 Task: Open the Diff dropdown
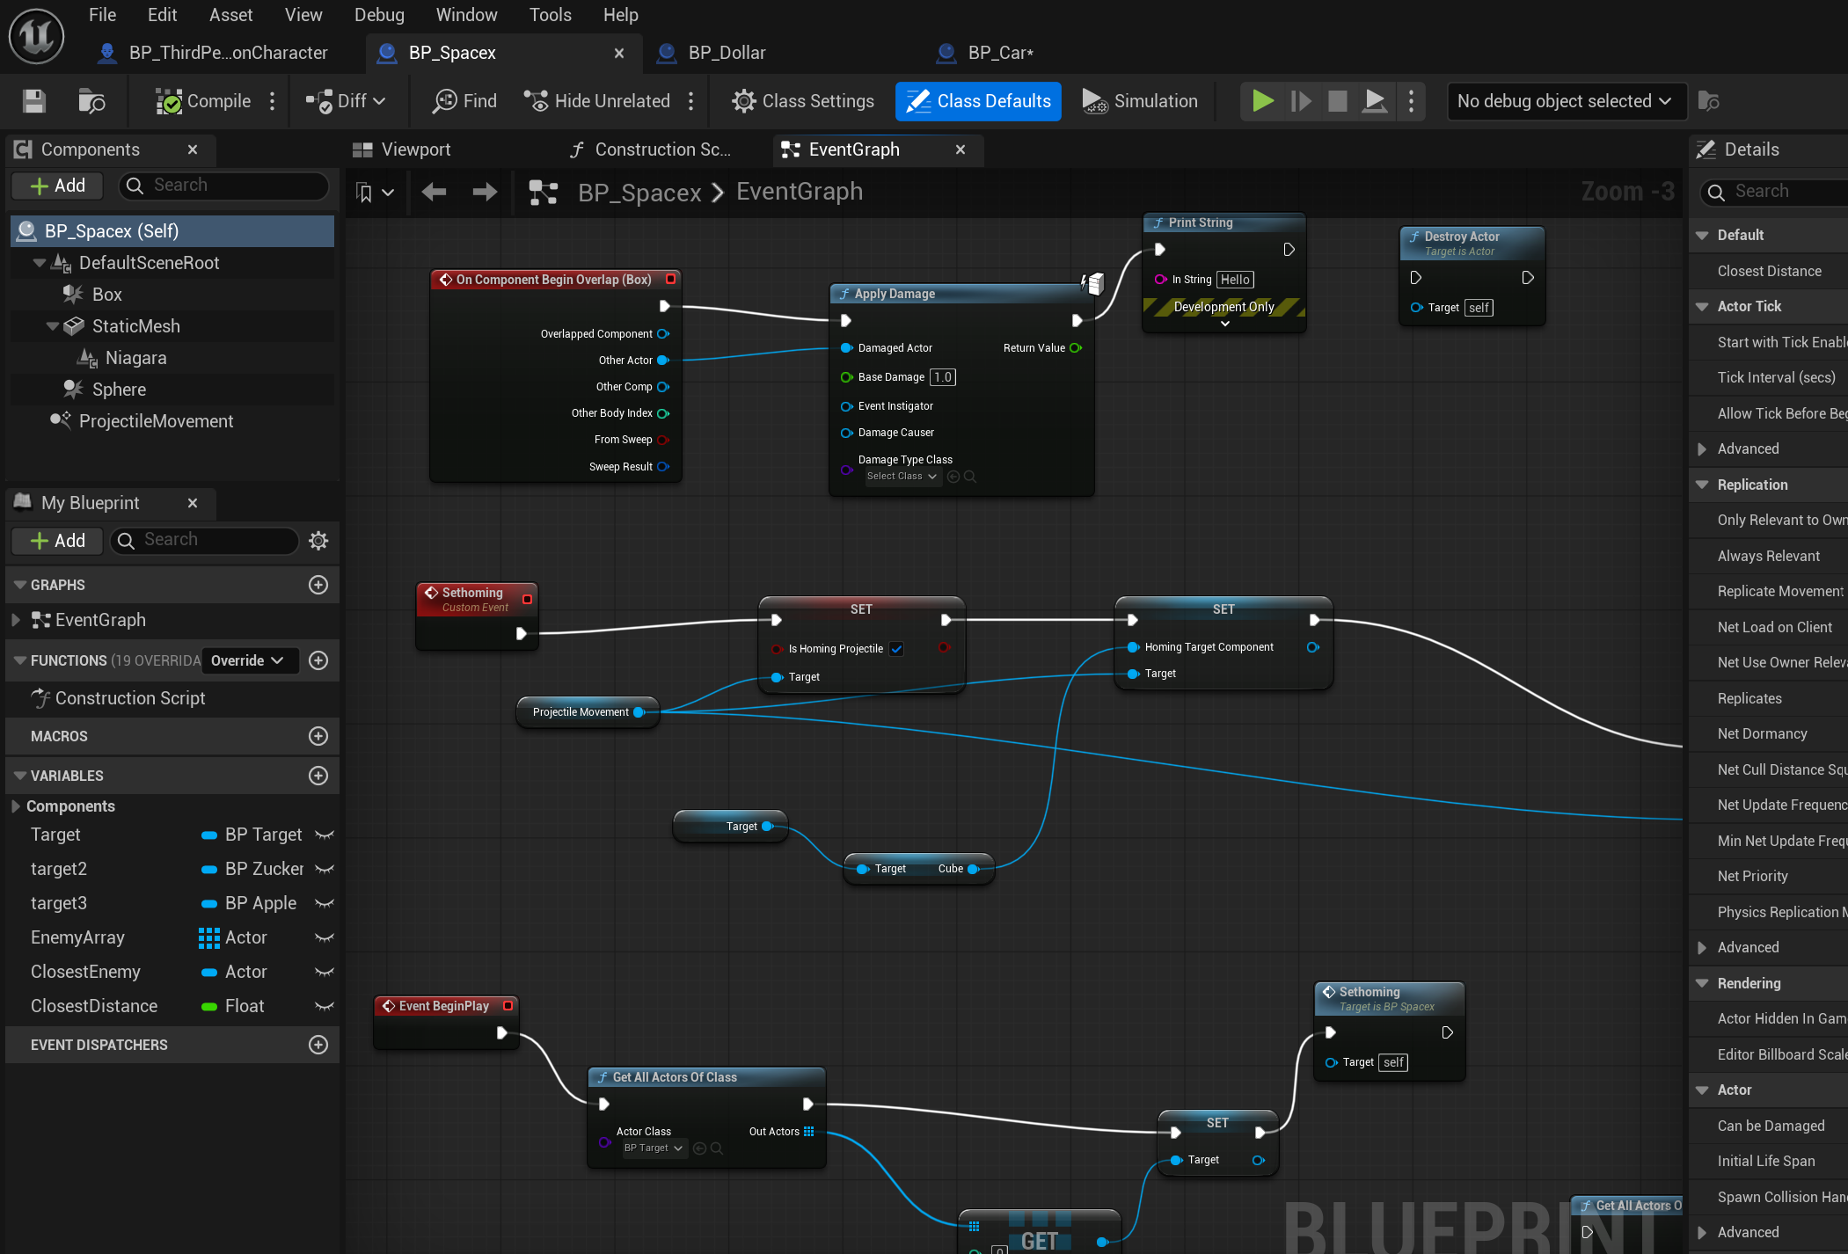point(346,101)
